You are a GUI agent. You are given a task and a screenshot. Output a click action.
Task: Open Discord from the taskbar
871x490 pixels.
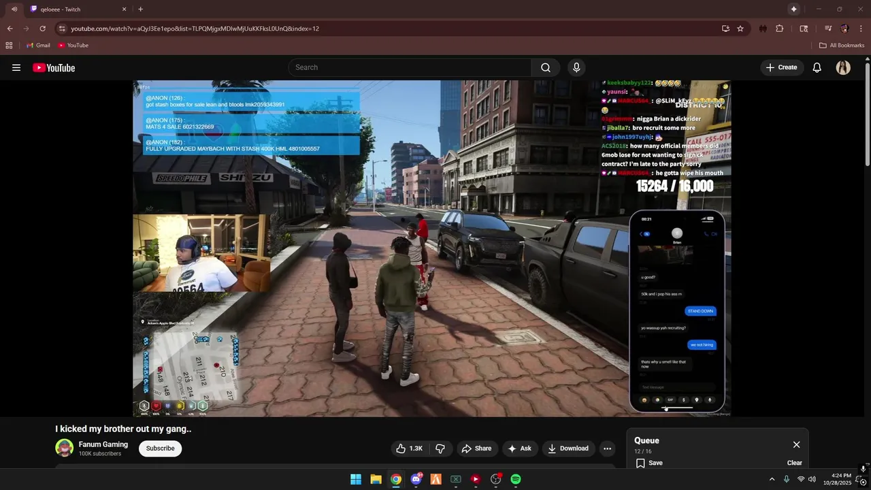[x=416, y=479]
